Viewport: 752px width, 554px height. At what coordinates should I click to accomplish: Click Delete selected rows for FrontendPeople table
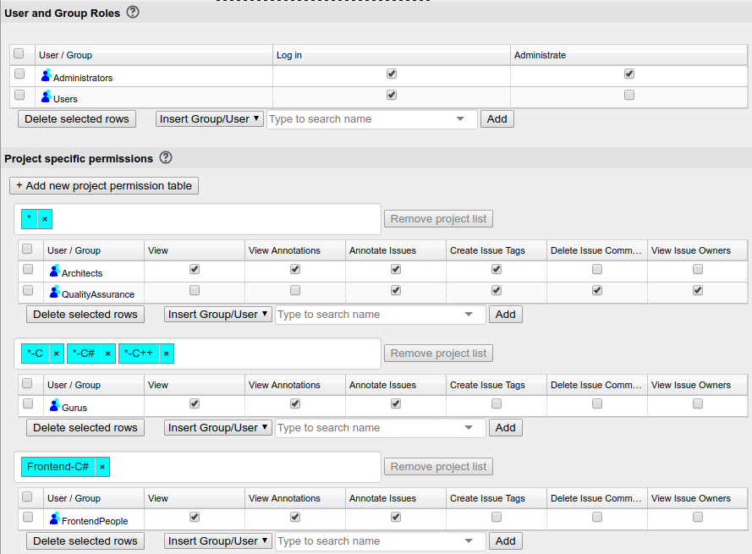pyautogui.click(x=85, y=541)
